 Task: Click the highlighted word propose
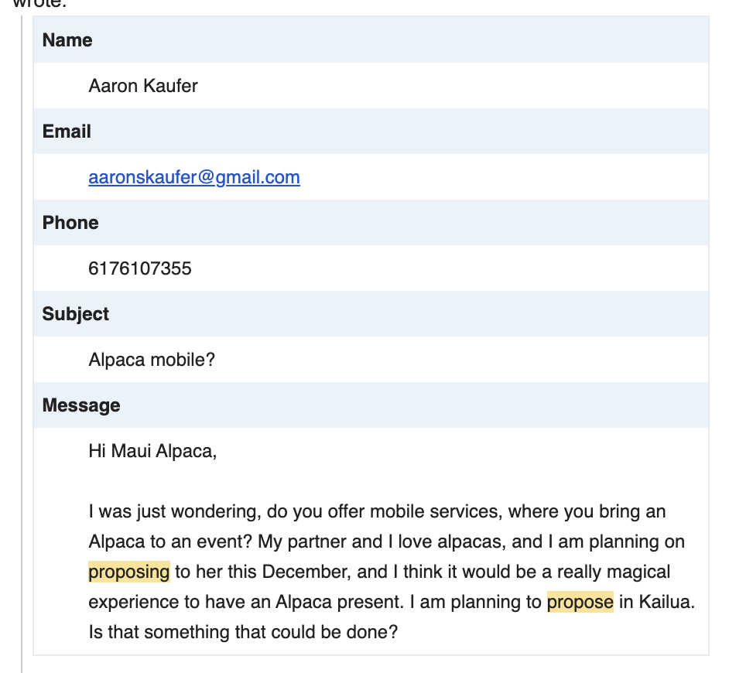(580, 602)
